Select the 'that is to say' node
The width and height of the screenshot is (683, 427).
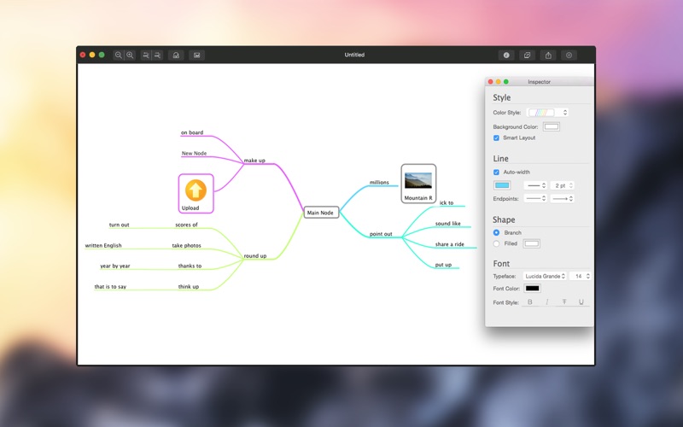(110, 287)
